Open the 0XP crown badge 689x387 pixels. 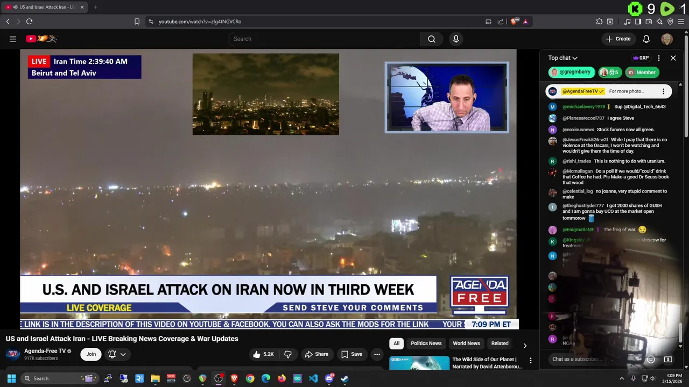[641, 58]
